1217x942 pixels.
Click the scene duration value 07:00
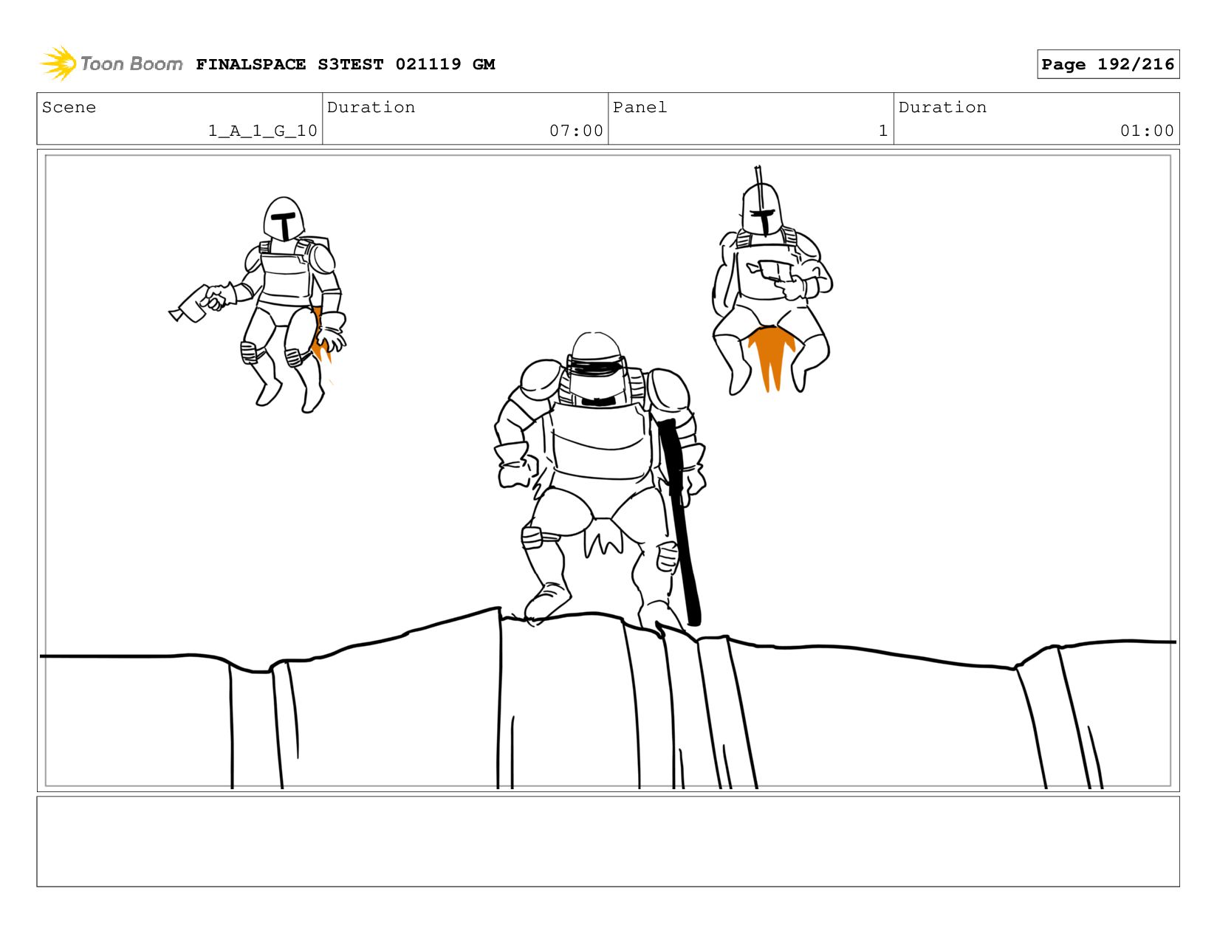576,131
